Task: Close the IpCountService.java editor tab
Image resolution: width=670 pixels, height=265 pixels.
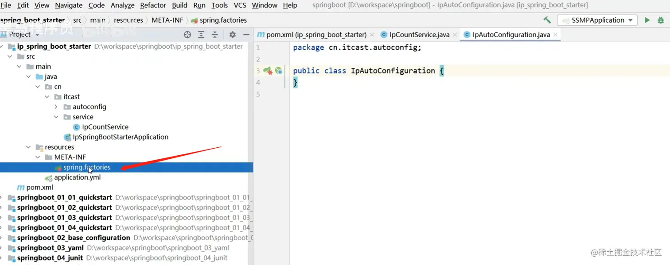Action: (455, 35)
